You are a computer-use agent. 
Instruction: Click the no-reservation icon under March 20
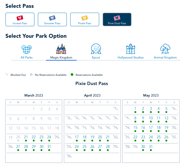(18, 141)
